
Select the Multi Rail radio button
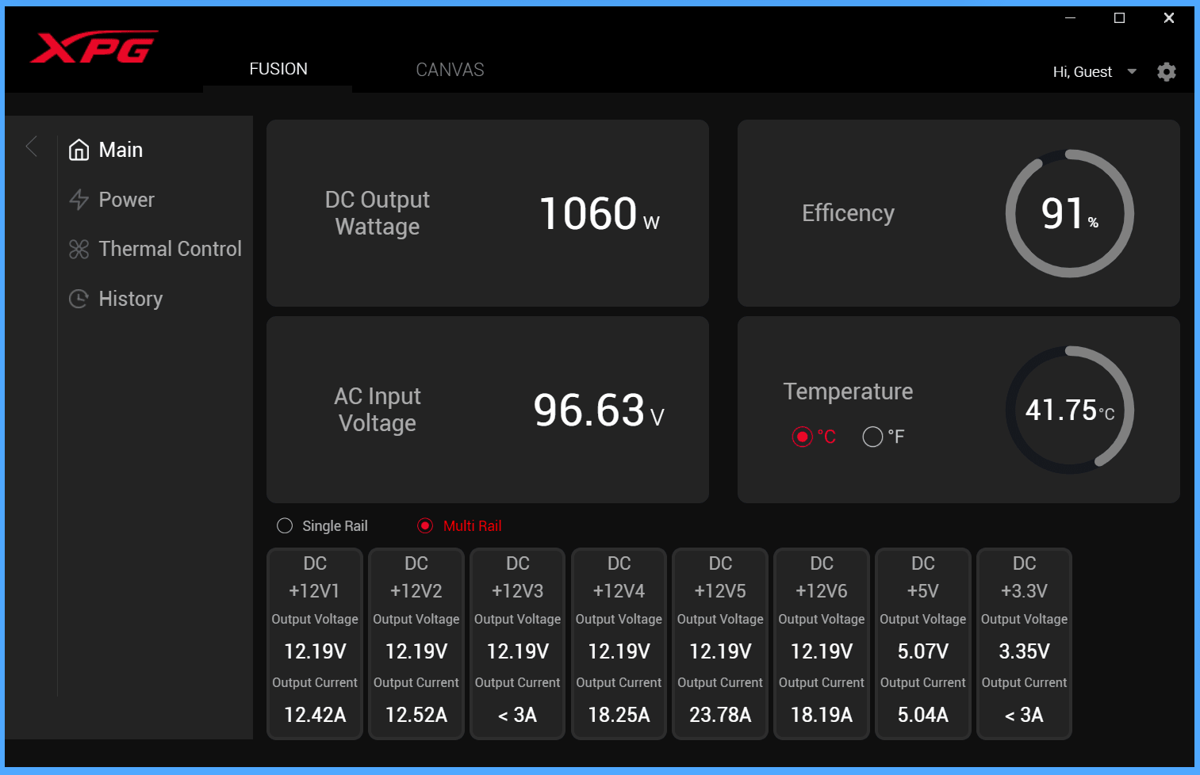pos(425,526)
